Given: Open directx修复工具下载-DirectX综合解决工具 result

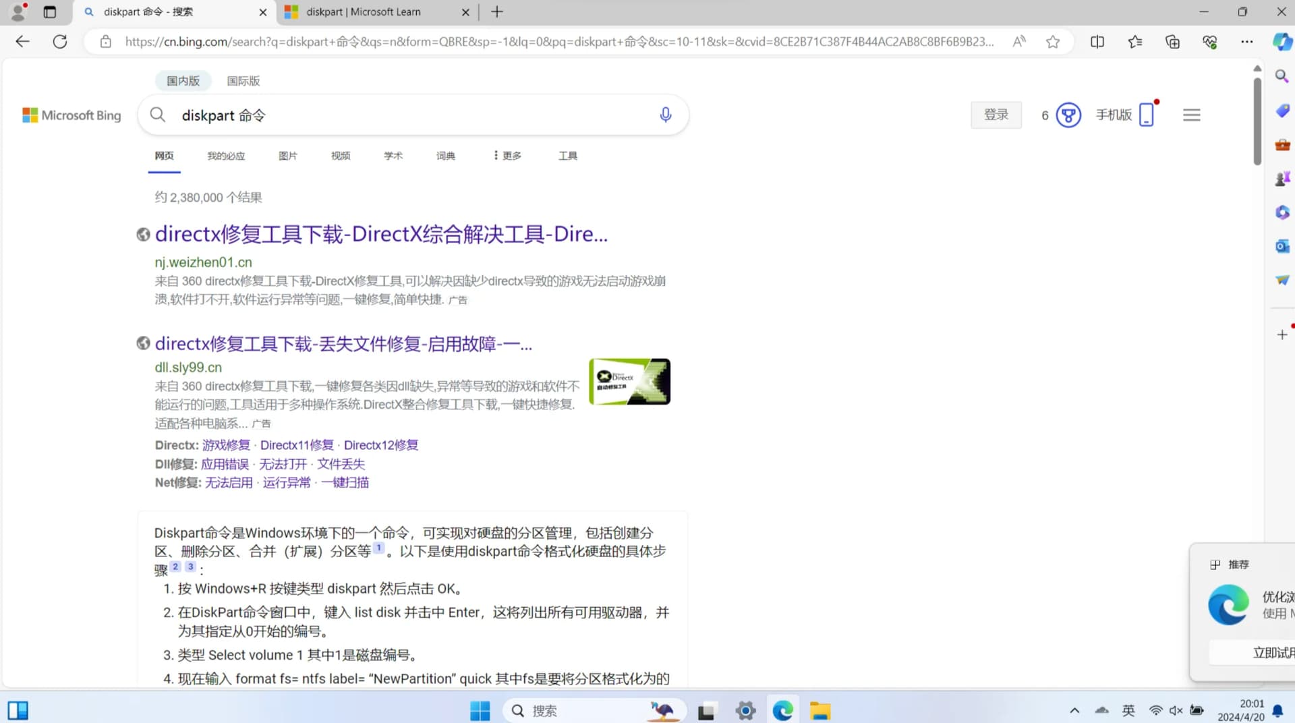Looking at the screenshot, I should coord(381,234).
